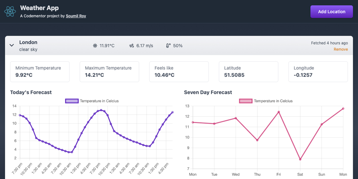Click the clear sky description under London
Viewport: 358px width, 179px height.
[28, 49]
